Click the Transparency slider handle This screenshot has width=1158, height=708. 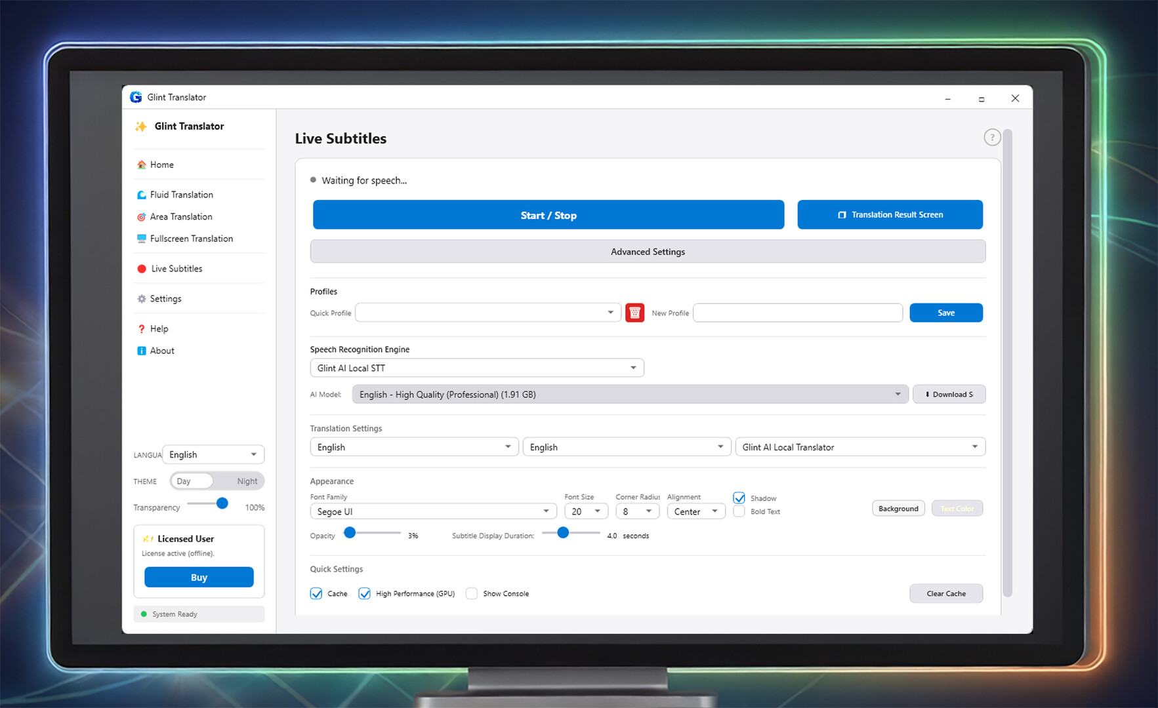tap(222, 503)
